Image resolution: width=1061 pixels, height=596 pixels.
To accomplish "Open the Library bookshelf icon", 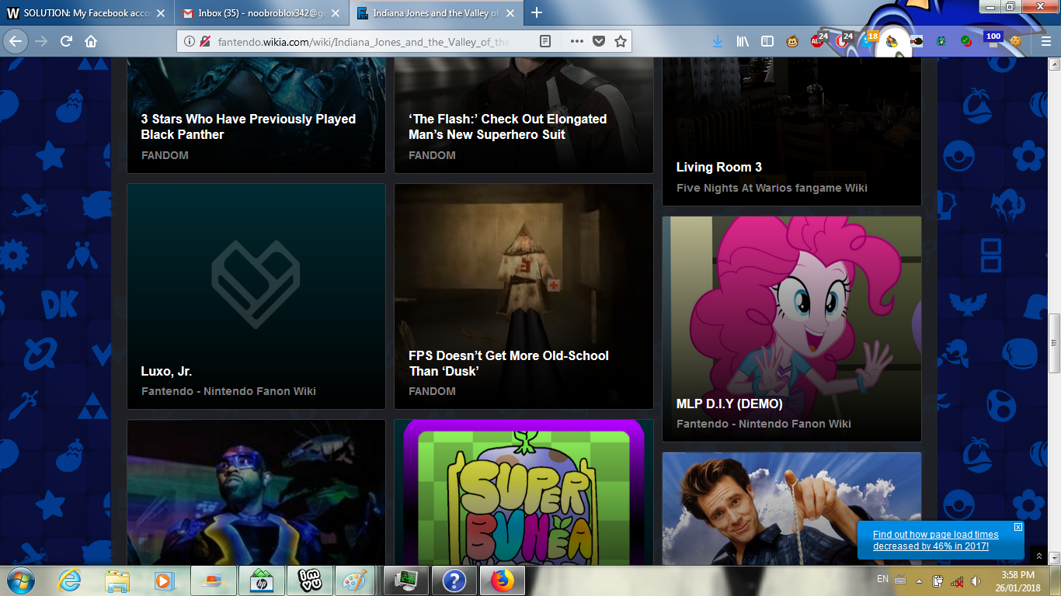I will coord(743,41).
